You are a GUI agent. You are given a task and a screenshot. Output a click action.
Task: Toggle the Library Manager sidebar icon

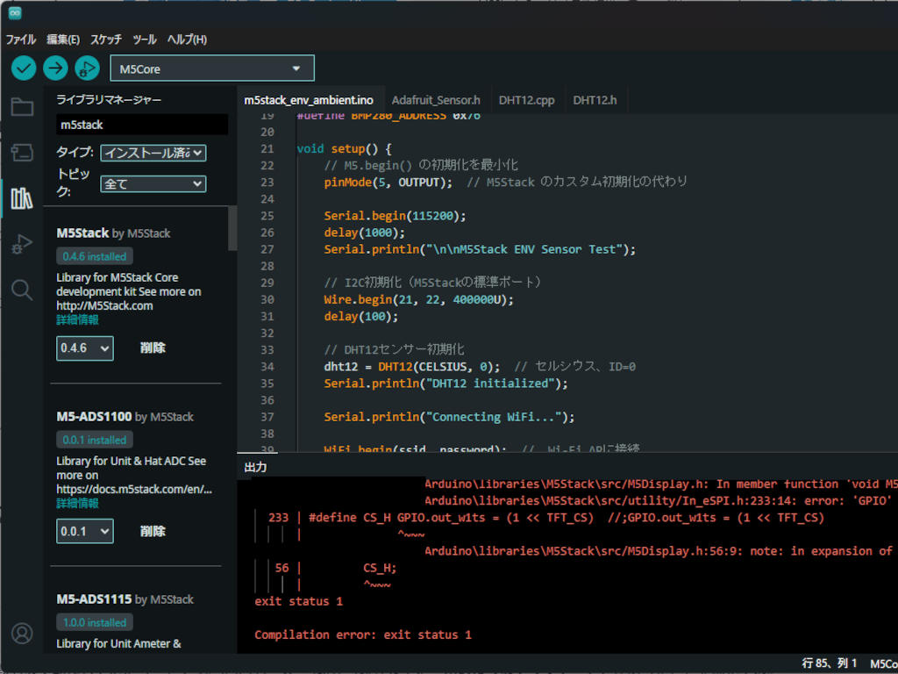coord(22,198)
